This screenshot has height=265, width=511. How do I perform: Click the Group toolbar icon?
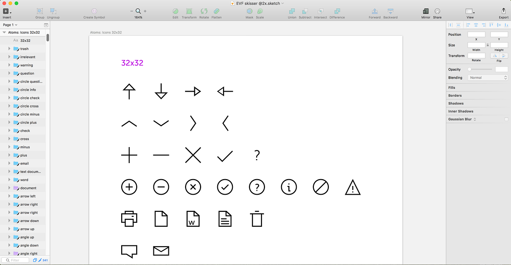coord(40,11)
